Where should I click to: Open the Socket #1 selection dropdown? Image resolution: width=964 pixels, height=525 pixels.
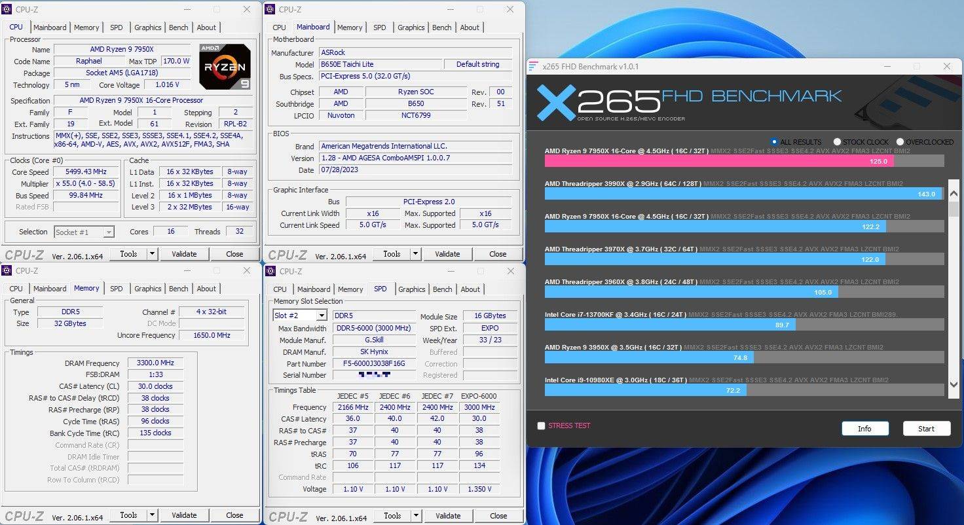coord(109,232)
